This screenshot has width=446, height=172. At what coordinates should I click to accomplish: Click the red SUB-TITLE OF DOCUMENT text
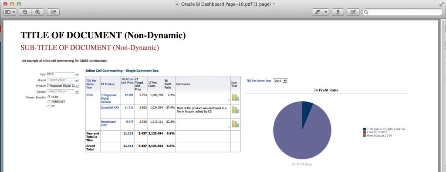click(x=90, y=47)
